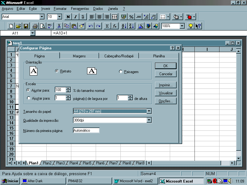Activate the format painter brush
The width and height of the screenshot is (247, 185).
coord(82,26)
